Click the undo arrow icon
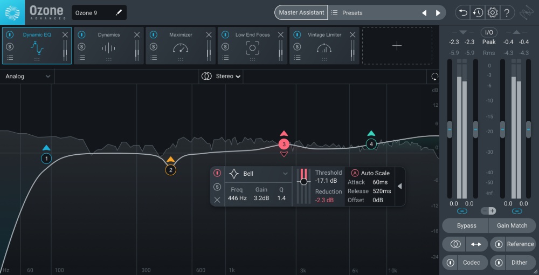This screenshot has width=539, height=275. [x=463, y=12]
